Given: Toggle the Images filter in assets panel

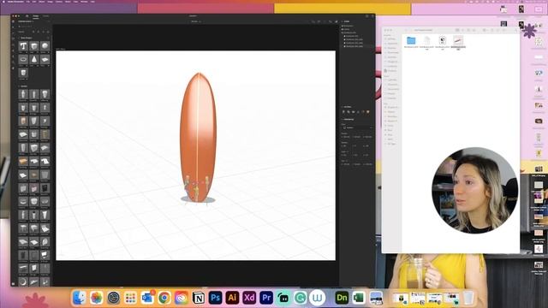Looking at the screenshot, I should (48, 32).
